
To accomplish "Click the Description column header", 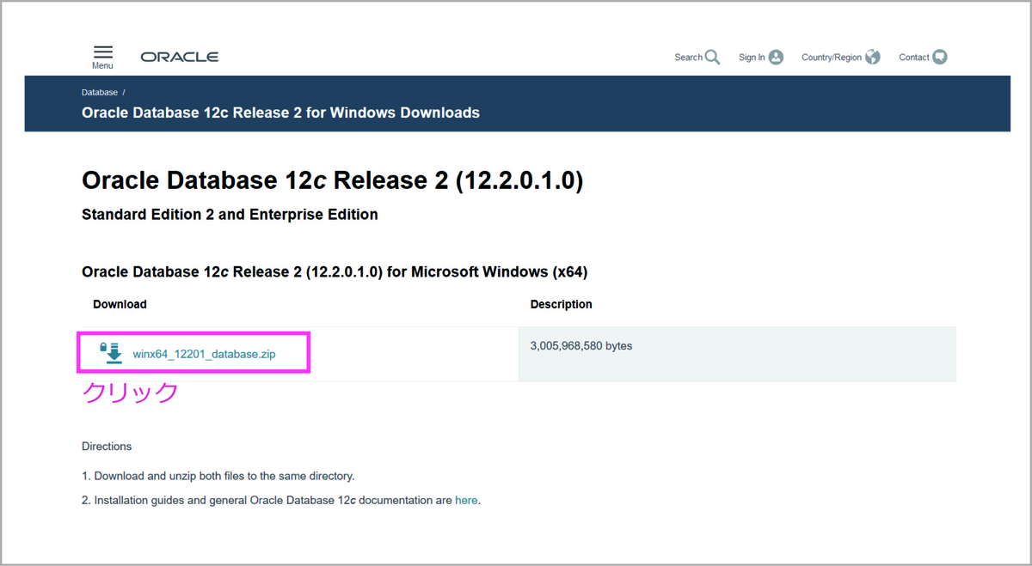I will [561, 304].
